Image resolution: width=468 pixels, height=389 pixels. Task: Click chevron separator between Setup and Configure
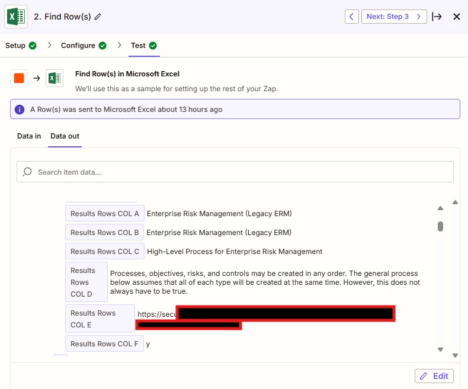point(50,46)
